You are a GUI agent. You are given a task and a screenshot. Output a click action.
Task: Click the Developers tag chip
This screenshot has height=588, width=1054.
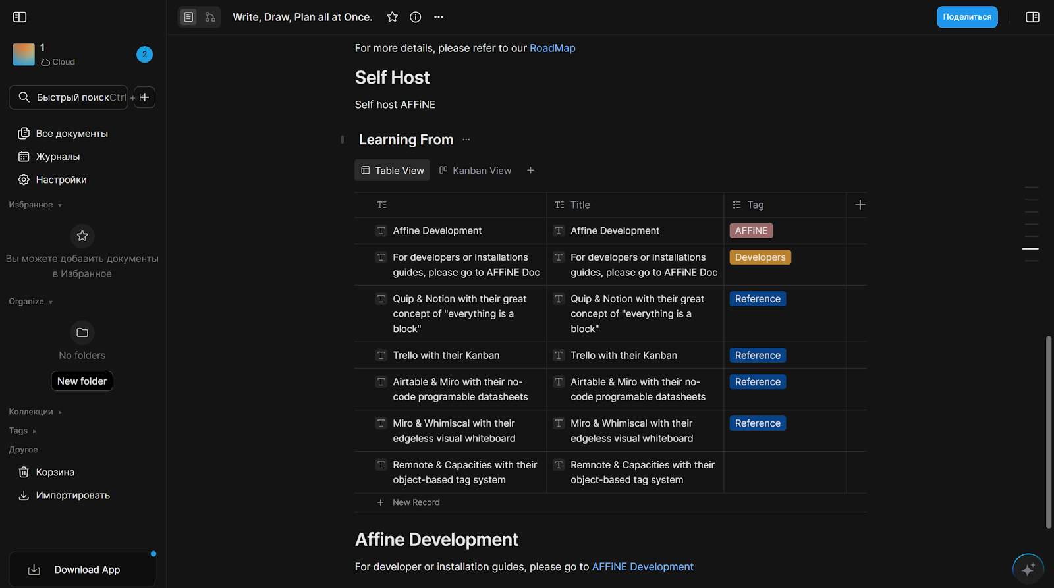[760, 257]
